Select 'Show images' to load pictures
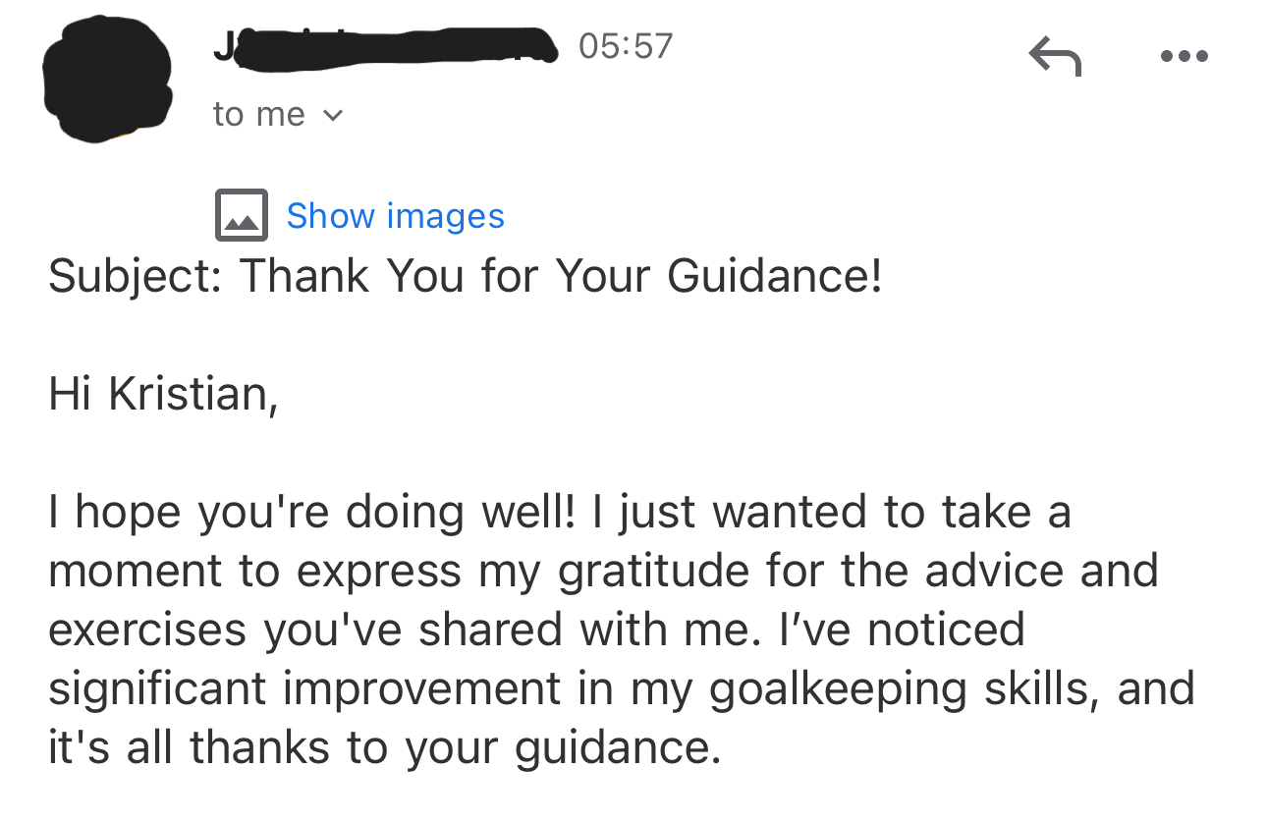Image resolution: width=1267 pixels, height=823 pixels. tap(395, 215)
